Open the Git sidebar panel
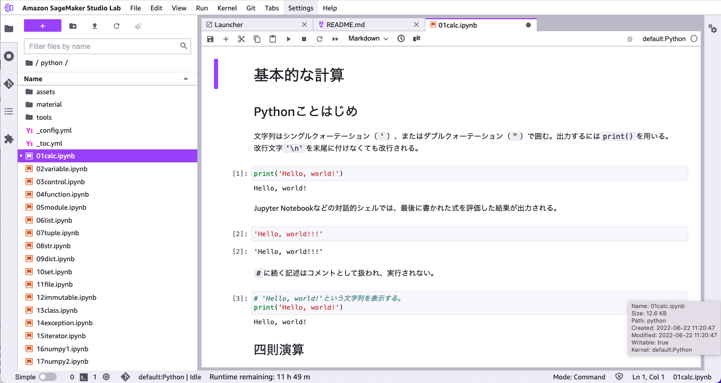 coord(9,84)
